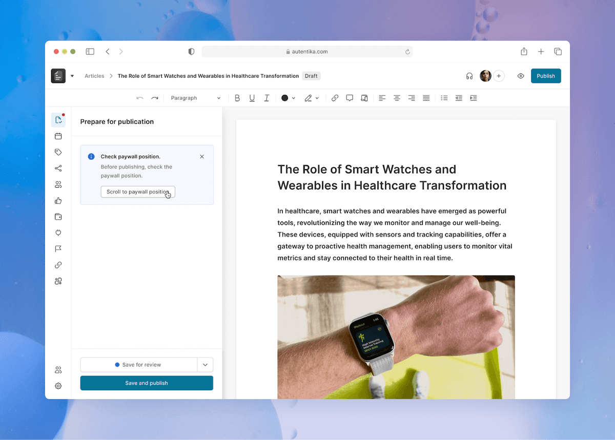
Task: Open the settings gear in sidebar
Action: pos(58,386)
